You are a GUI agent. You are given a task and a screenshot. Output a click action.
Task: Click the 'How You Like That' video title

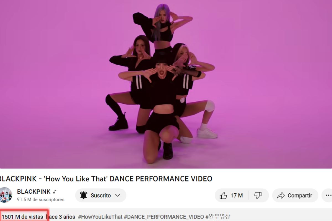click(x=106, y=179)
